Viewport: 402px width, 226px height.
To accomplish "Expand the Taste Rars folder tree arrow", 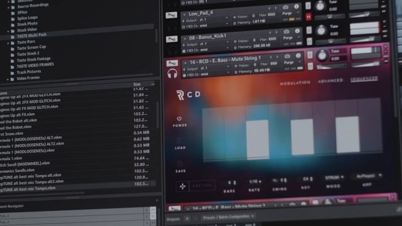I will 8,43.
